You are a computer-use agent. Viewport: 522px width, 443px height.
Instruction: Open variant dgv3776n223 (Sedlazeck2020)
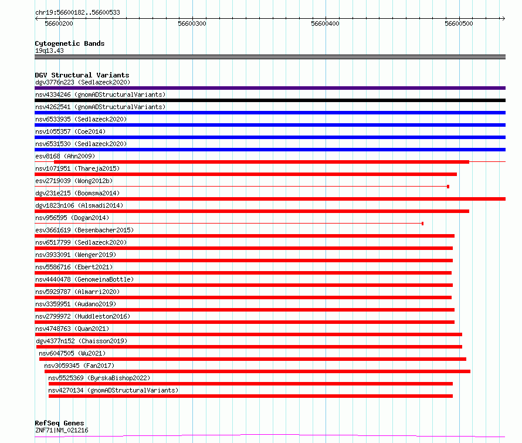[83, 82]
